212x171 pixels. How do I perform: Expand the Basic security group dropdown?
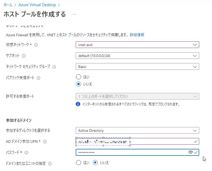(x=137, y=67)
